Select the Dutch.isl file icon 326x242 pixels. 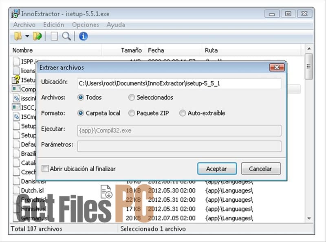pos(16,190)
